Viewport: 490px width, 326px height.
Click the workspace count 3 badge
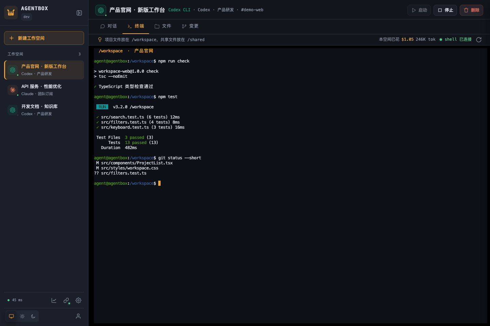click(80, 54)
